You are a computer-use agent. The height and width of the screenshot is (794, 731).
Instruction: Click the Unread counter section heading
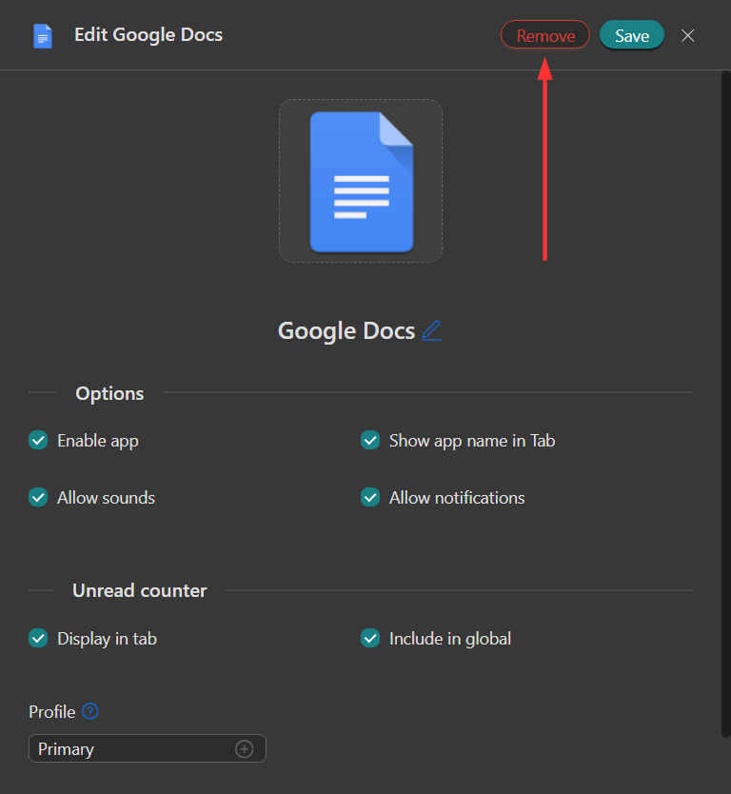140,590
